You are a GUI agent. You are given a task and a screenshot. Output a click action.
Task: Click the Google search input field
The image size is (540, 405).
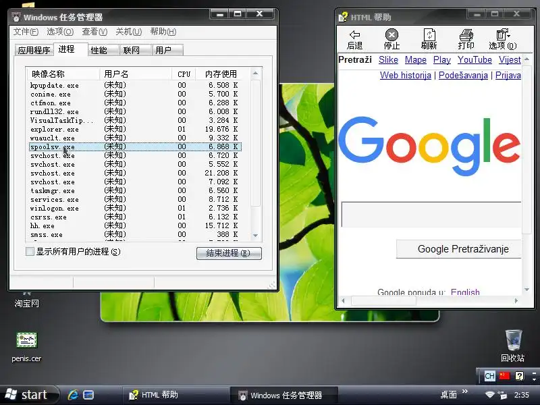431,215
